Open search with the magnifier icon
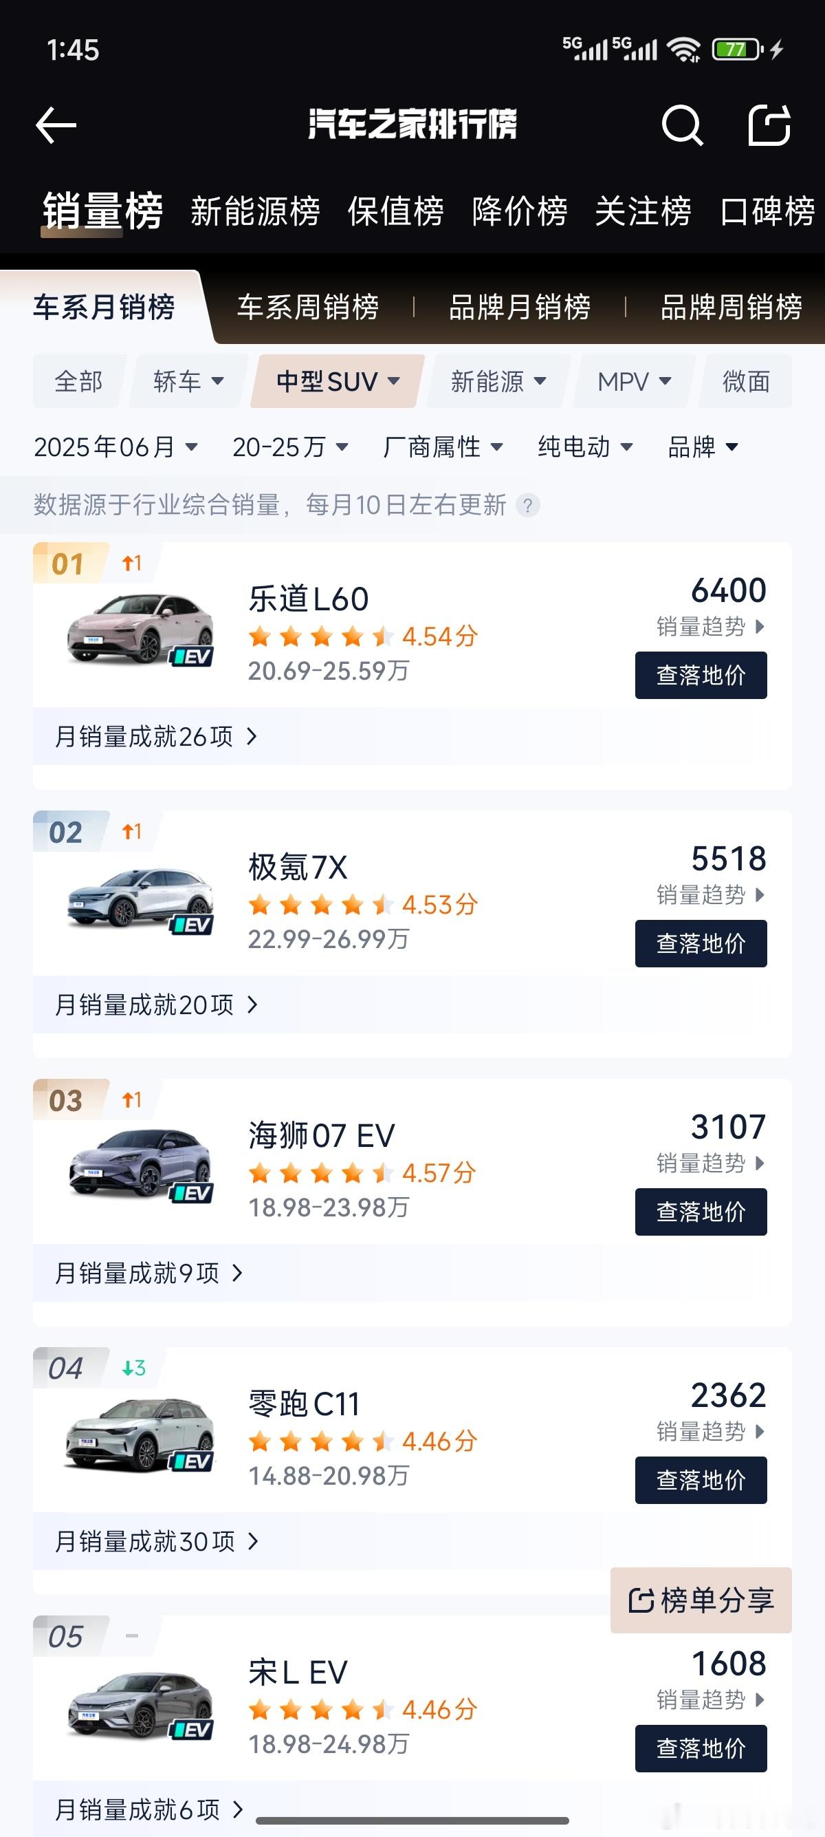The image size is (825, 1837). click(x=682, y=125)
